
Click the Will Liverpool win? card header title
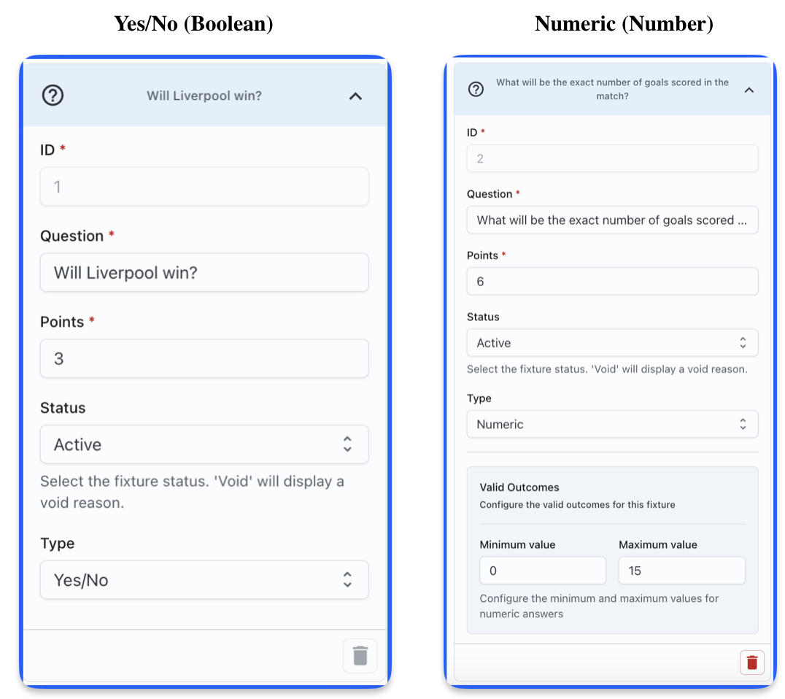(x=204, y=96)
